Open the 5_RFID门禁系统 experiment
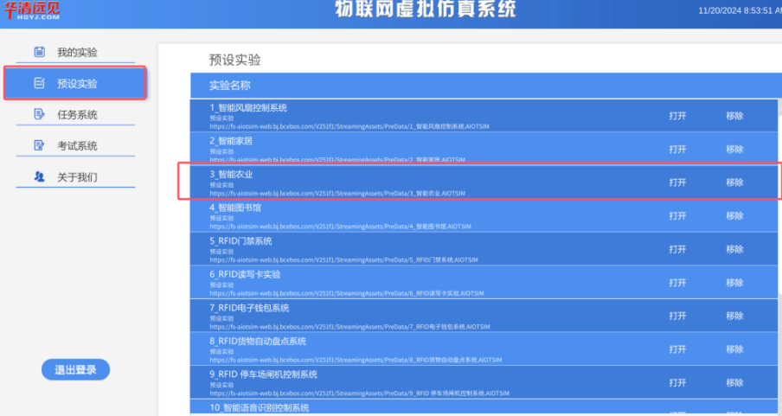Screen dimensions: 782x416 [x=677, y=249]
